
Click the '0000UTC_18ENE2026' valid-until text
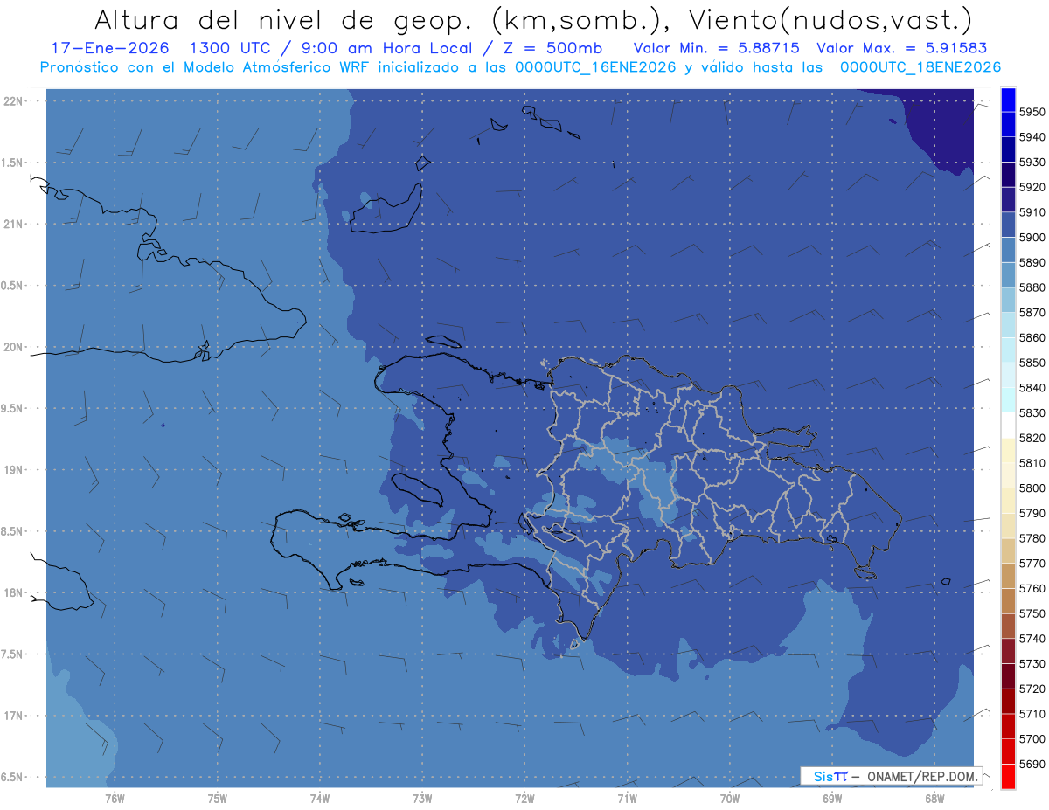point(920,66)
